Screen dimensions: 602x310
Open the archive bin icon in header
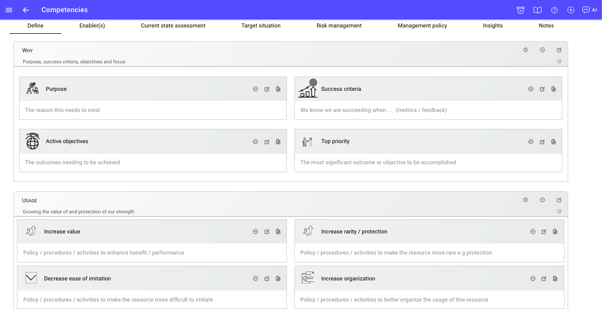(521, 10)
